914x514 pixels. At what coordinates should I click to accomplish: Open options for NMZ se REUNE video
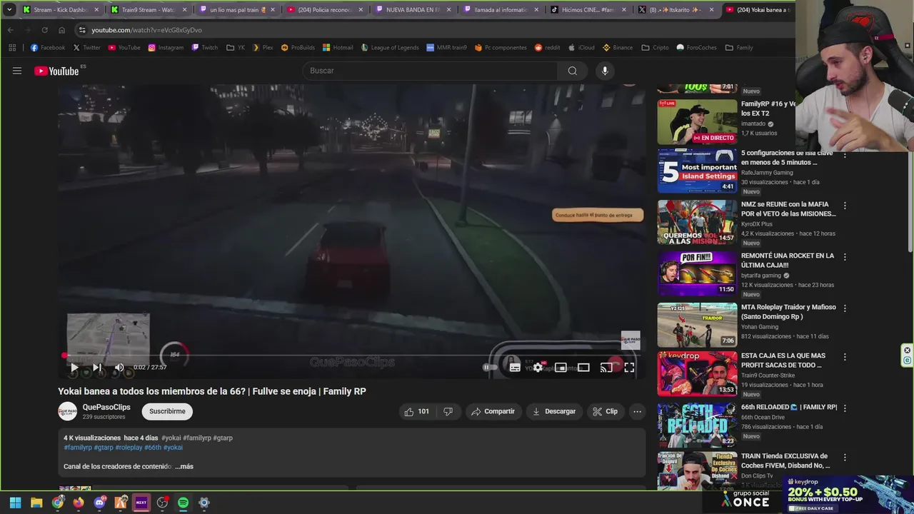point(845,206)
